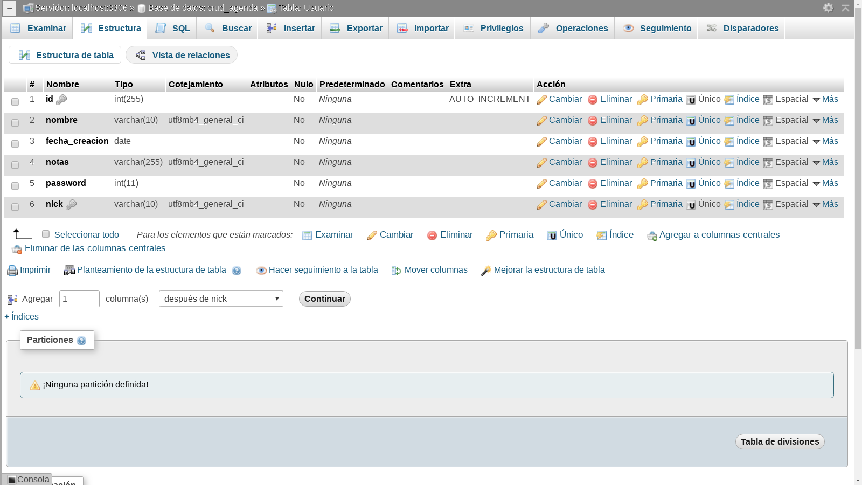Viewport: 862px width, 485px height.
Task: Click Eliminar de las columnas centrales icon
Action: point(17,249)
